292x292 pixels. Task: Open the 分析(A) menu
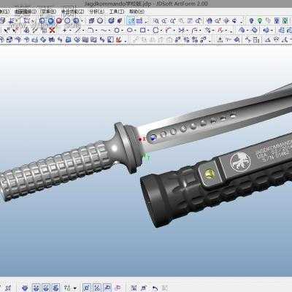(96, 12)
